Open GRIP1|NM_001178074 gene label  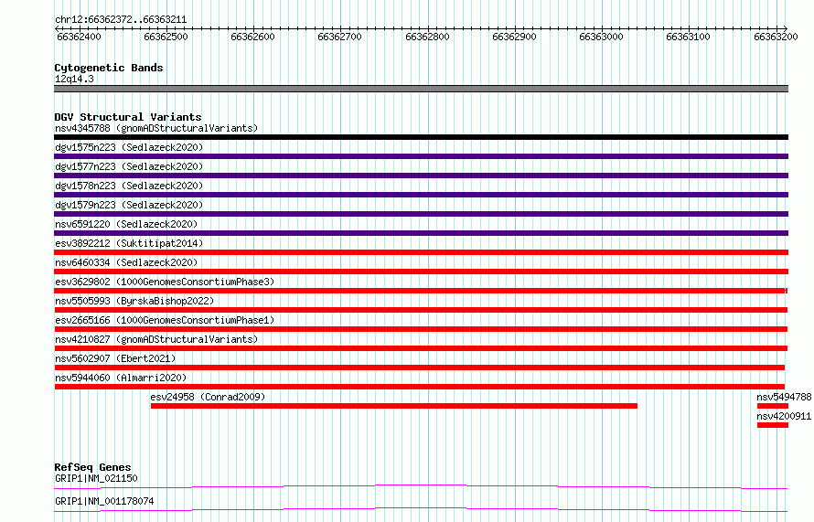[x=104, y=501]
